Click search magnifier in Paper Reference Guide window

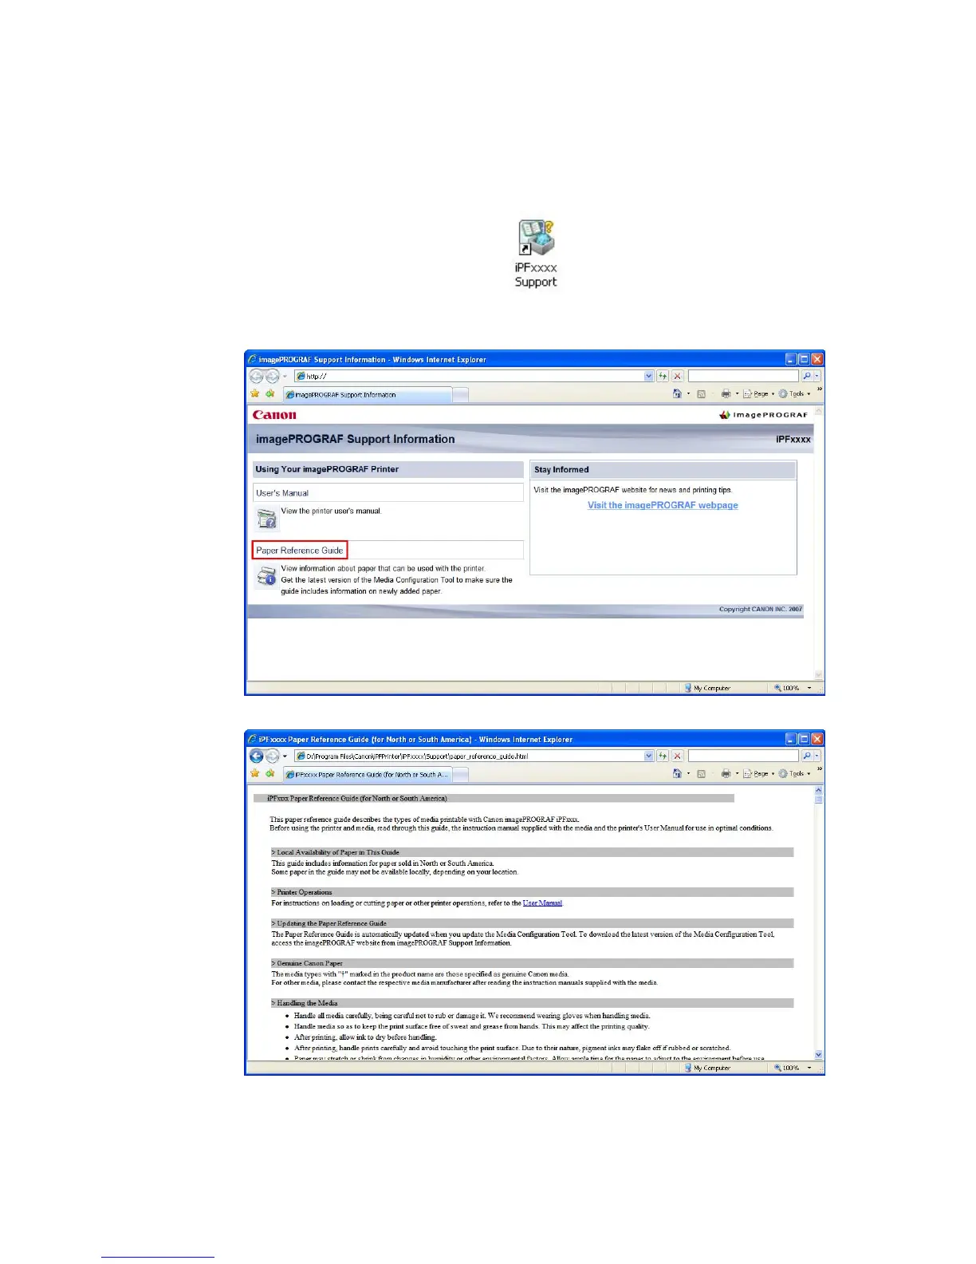[x=806, y=756]
